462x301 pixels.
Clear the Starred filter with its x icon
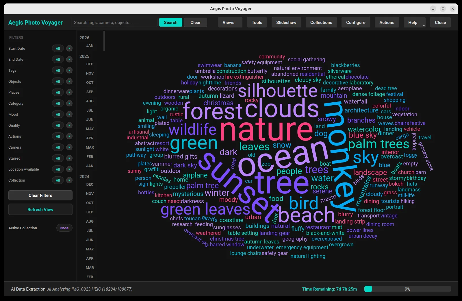[69, 158]
